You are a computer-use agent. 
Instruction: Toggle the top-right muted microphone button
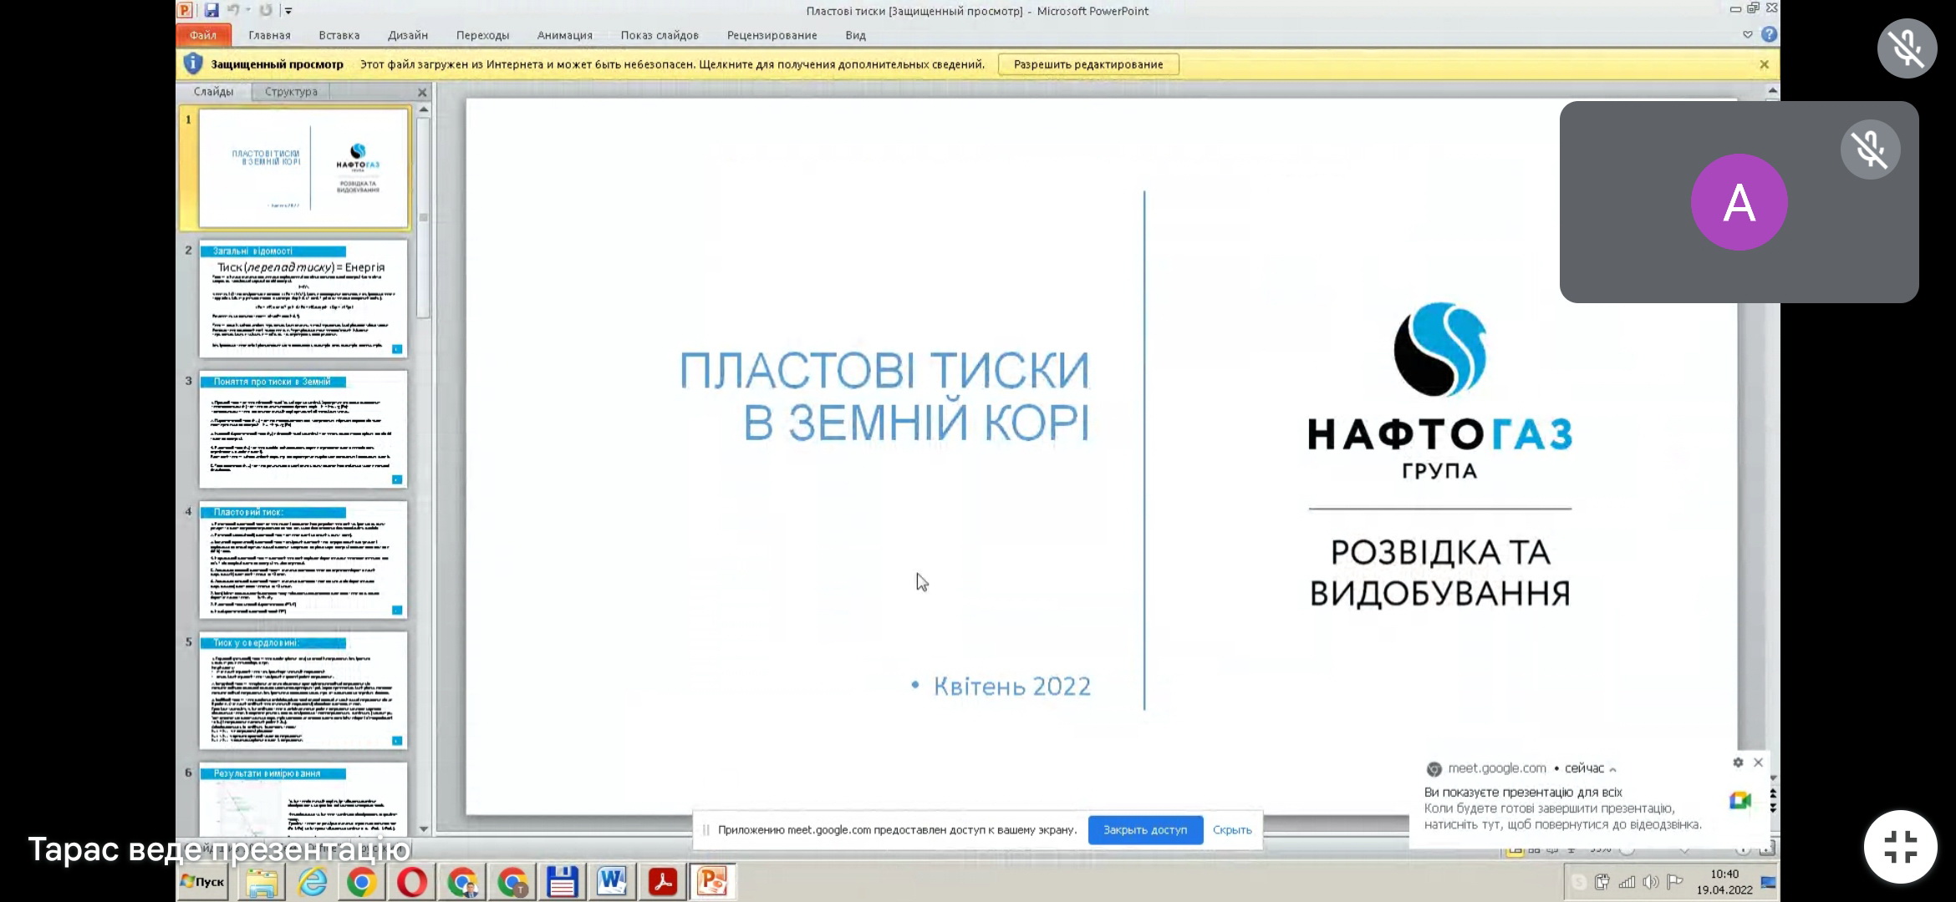pos(1907,48)
